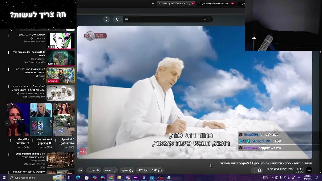Click the YouTube voice search microphone icon

tap(106, 19)
